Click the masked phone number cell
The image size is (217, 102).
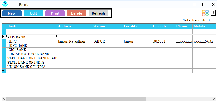[x=184, y=41]
